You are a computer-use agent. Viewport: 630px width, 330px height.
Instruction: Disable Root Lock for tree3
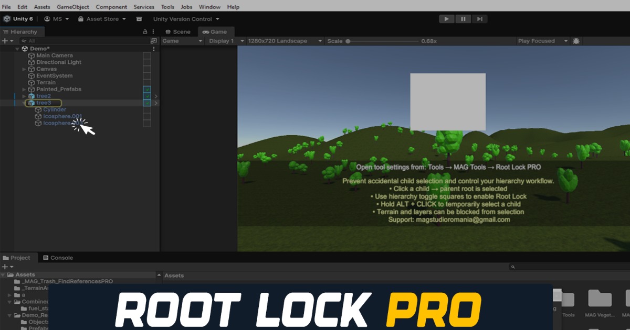[x=147, y=103]
